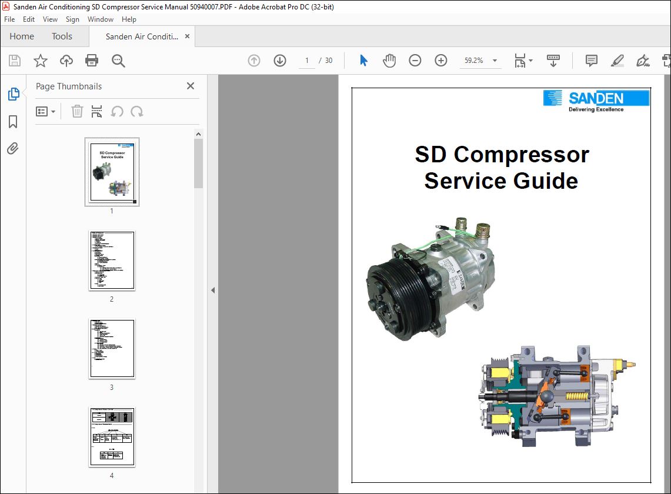
Task: Zoom in with plus circle icon
Action: coord(441,61)
